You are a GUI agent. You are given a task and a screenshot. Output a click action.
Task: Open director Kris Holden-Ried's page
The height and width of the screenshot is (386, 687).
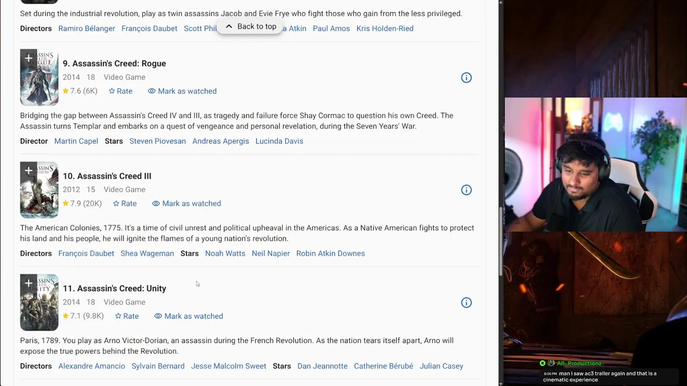(x=385, y=28)
